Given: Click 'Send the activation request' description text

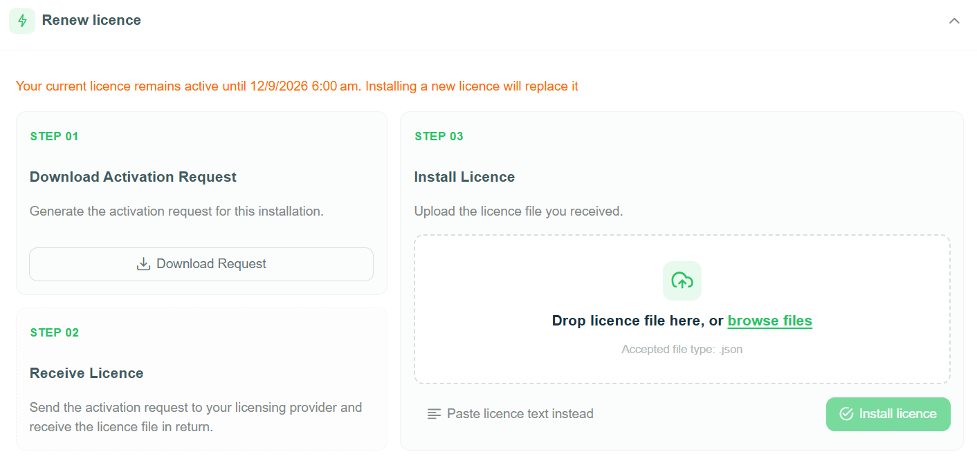Looking at the screenshot, I should (x=196, y=417).
